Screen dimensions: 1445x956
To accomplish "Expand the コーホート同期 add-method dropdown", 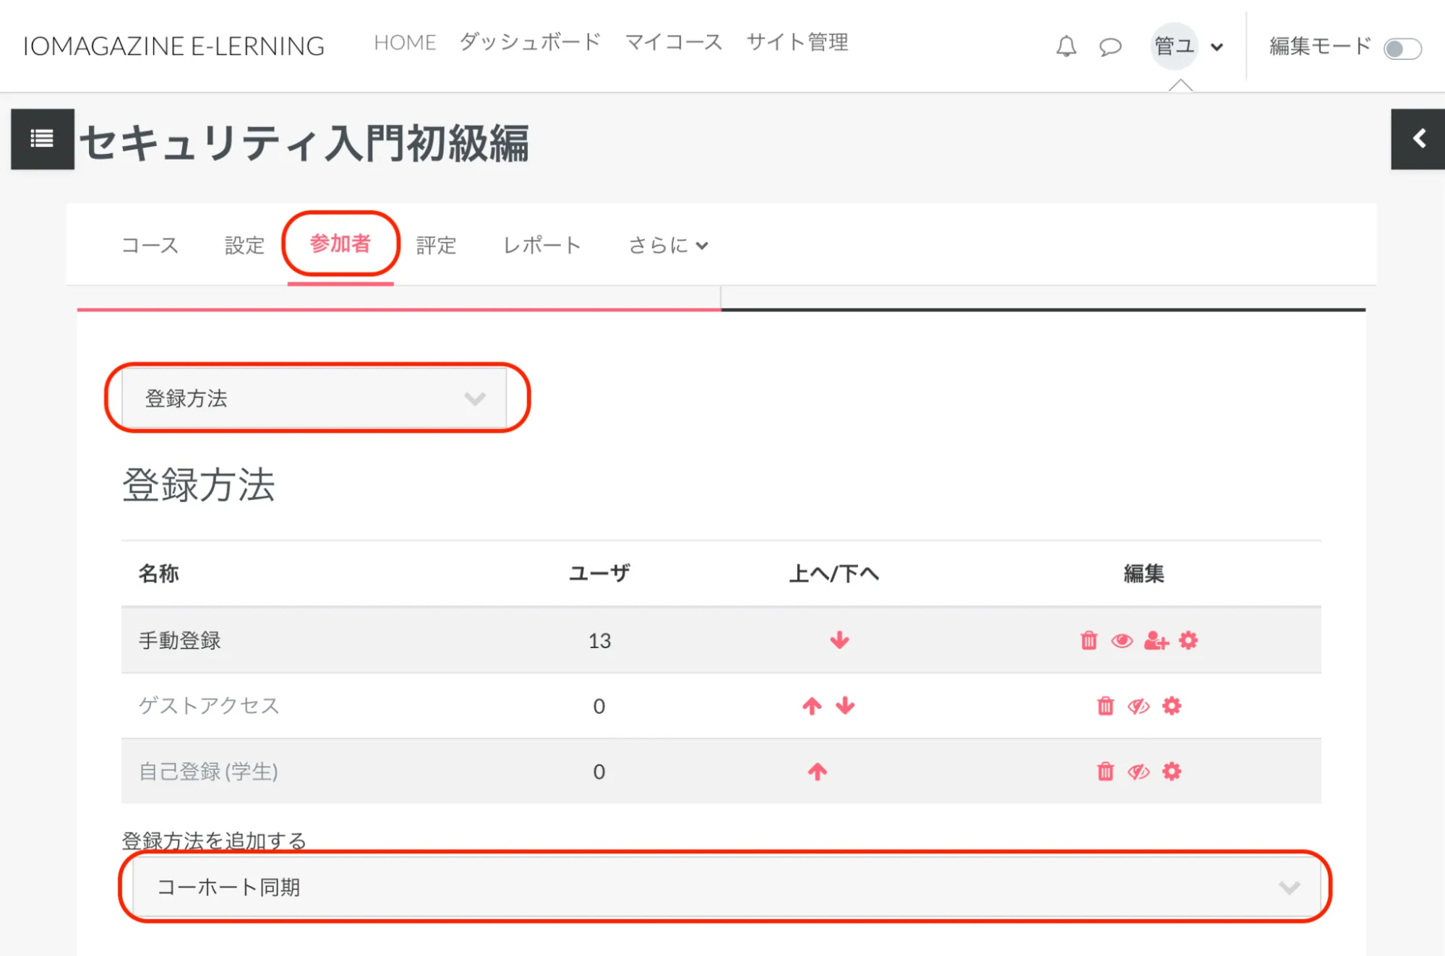I will click(725, 887).
